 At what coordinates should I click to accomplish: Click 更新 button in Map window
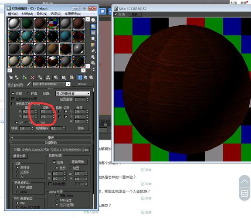coord(135,14)
